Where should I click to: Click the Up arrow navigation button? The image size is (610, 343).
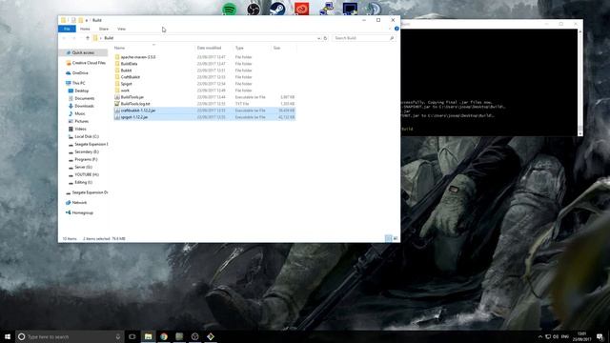(88, 38)
